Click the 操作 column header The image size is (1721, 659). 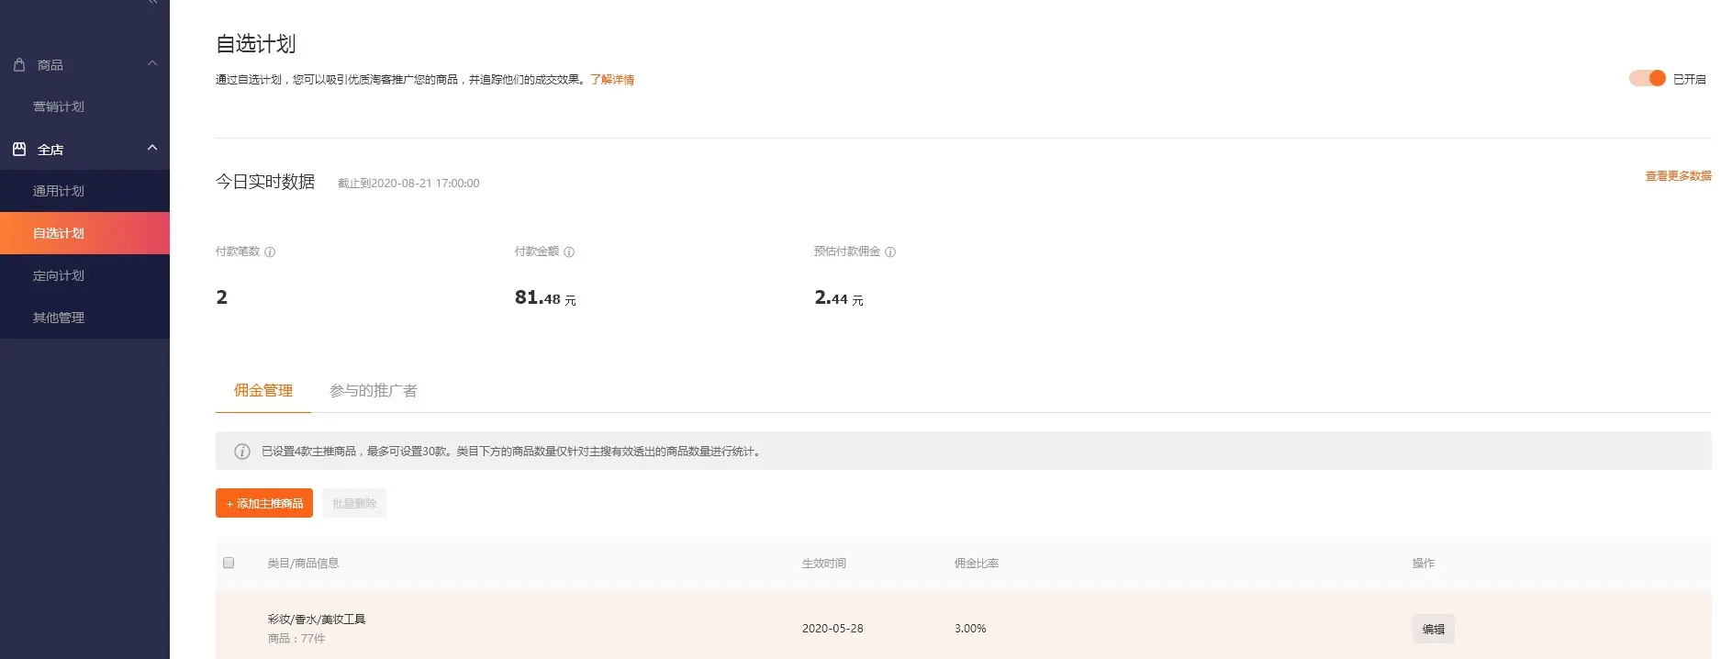[x=1424, y=564]
